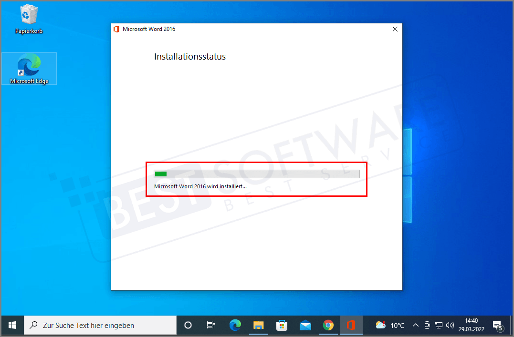Image resolution: width=514 pixels, height=337 pixels.
Task: Click the Office logo in the installer title bar
Action: [116, 29]
